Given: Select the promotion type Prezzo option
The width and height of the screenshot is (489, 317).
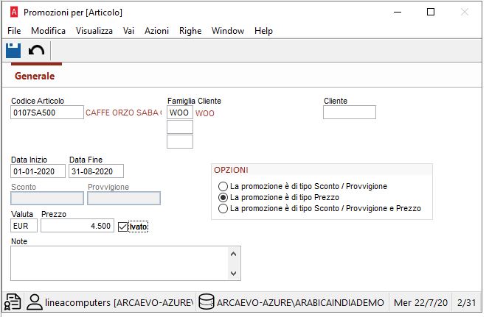Looking at the screenshot, I should 223,198.
